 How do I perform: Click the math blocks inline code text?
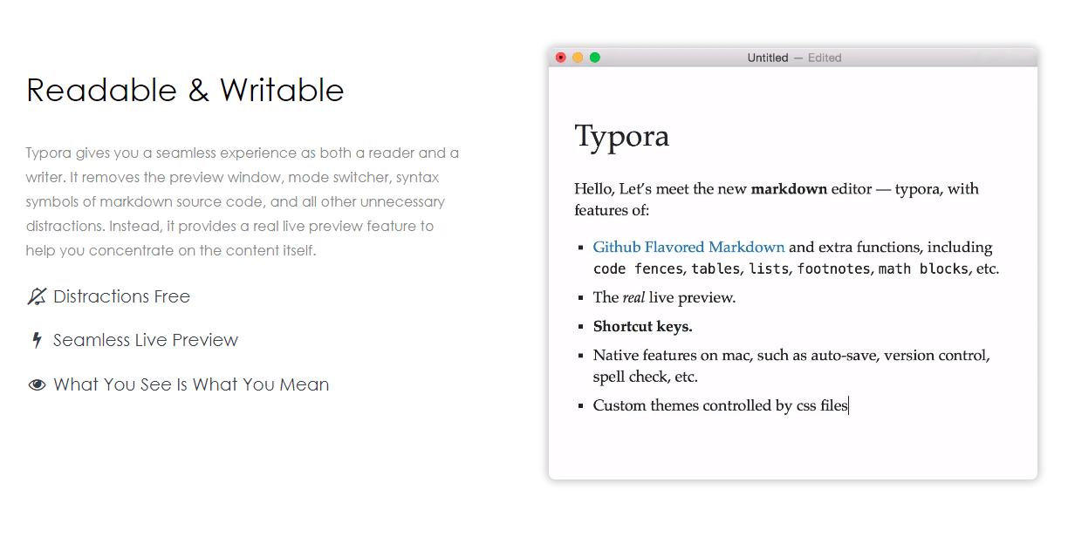pos(922,269)
